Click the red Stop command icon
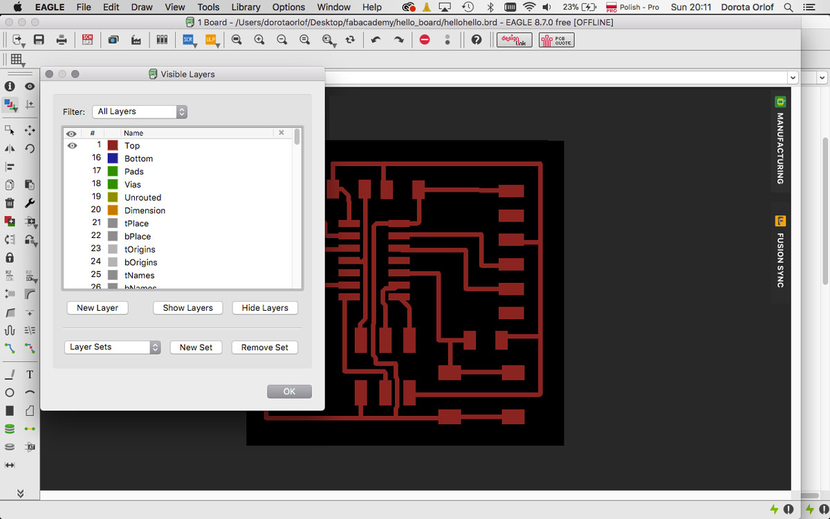Image resolution: width=830 pixels, height=519 pixels. (x=425, y=40)
